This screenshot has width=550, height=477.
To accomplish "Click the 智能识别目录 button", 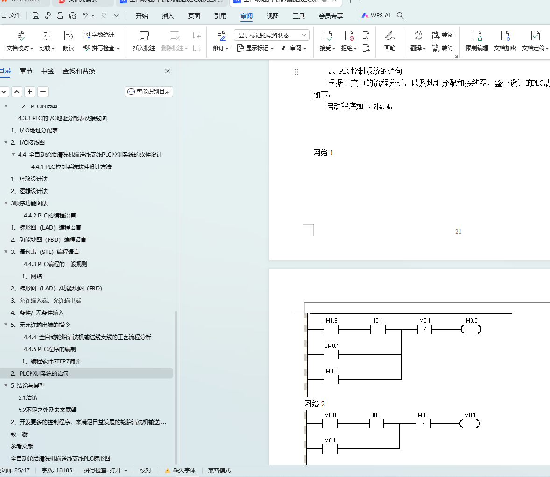I will click(x=149, y=92).
